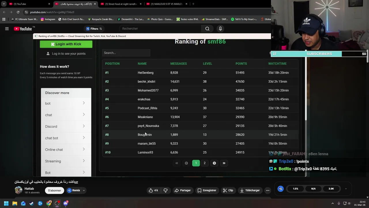
Task: Click the ranking Search field
Action: (x=126, y=53)
